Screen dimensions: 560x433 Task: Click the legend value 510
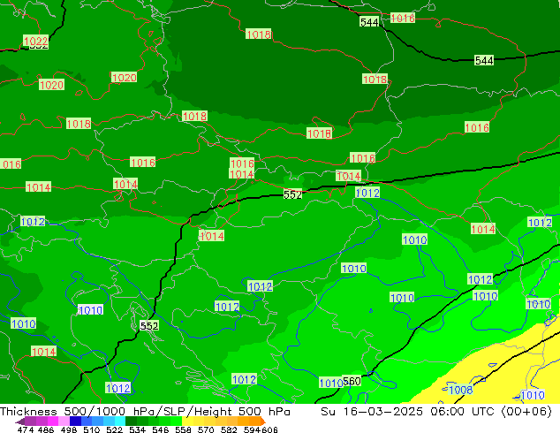92,429
